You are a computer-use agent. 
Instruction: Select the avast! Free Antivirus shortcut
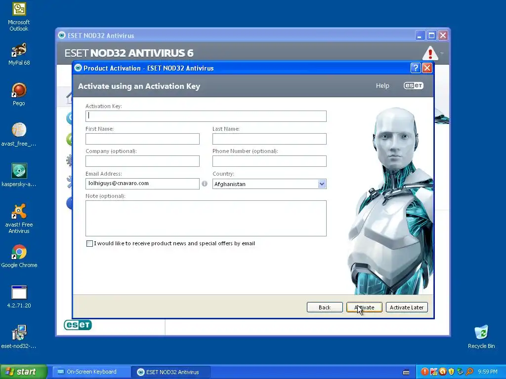point(19,219)
